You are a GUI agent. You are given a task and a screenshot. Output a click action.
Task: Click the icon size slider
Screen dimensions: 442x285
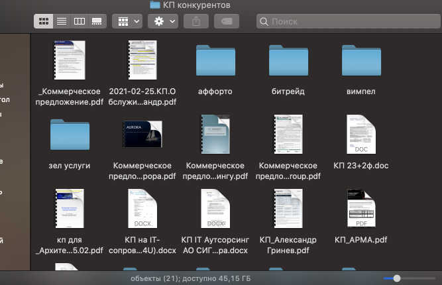point(410,278)
